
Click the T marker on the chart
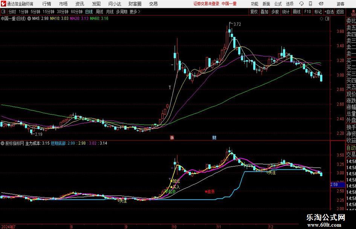click(x=170, y=88)
